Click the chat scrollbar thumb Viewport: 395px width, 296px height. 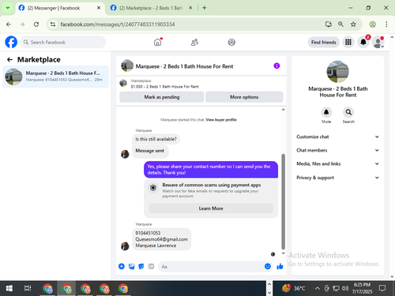283,201
